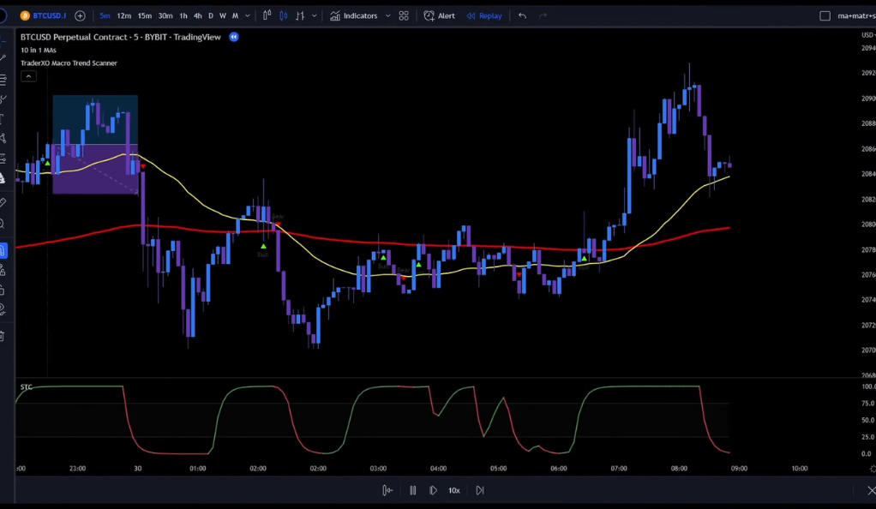Undo the last chart action

pyautogui.click(x=522, y=15)
